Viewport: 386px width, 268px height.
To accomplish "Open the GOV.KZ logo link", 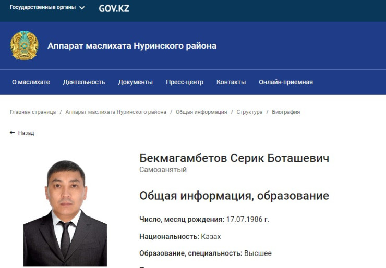I will 114,8.
